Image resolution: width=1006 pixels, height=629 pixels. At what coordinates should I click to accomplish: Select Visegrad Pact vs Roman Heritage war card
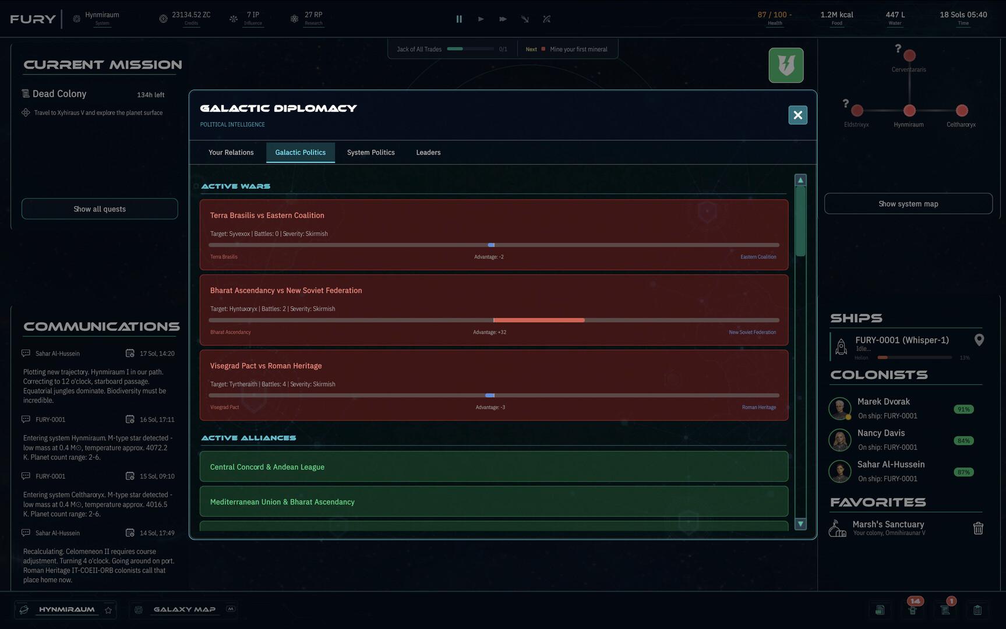coord(494,385)
